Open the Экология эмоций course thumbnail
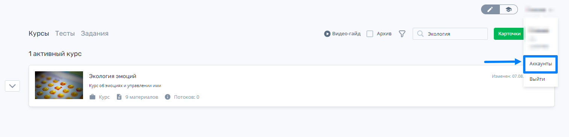 [59, 85]
